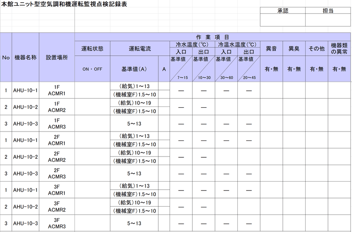The width and height of the screenshot is (352, 232).
Task: Click the AHU-10-2 cell for 2F ACMR2
Action: (x=25, y=157)
